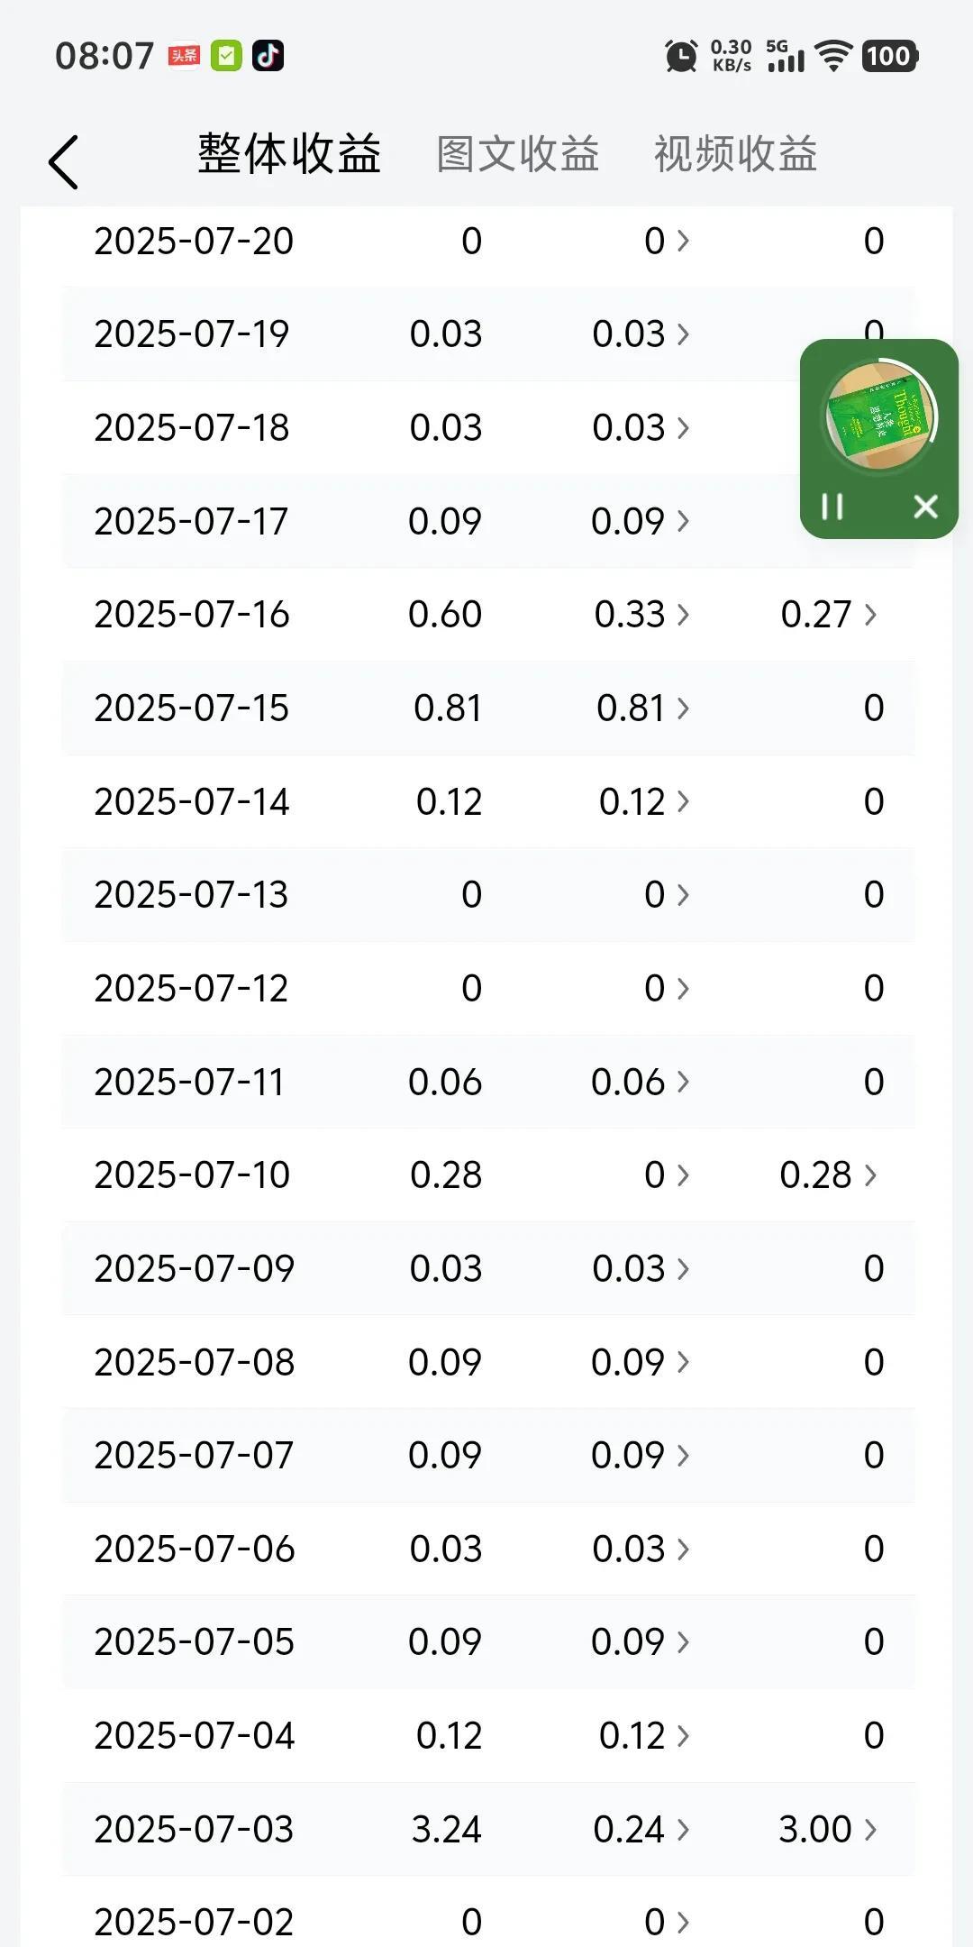Tap the back arrow icon
Screen dimensions: 973x1947
point(64,162)
